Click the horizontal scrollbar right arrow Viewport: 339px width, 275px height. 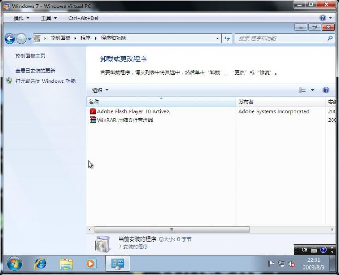pos(332,230)
